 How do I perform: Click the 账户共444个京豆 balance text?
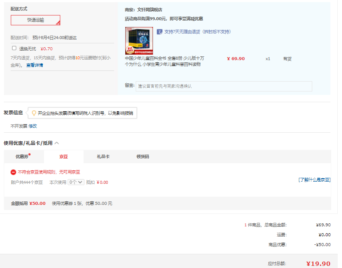27,182
